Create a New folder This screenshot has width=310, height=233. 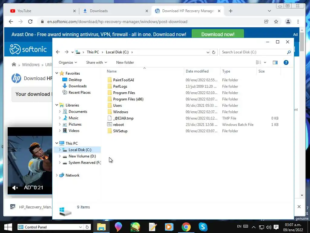[x=125, y=62]
